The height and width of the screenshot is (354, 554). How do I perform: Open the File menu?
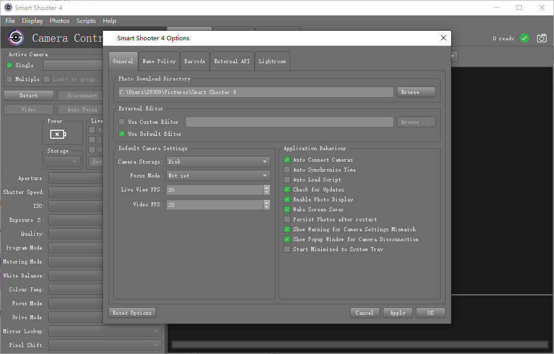click(x=10, y=21)
